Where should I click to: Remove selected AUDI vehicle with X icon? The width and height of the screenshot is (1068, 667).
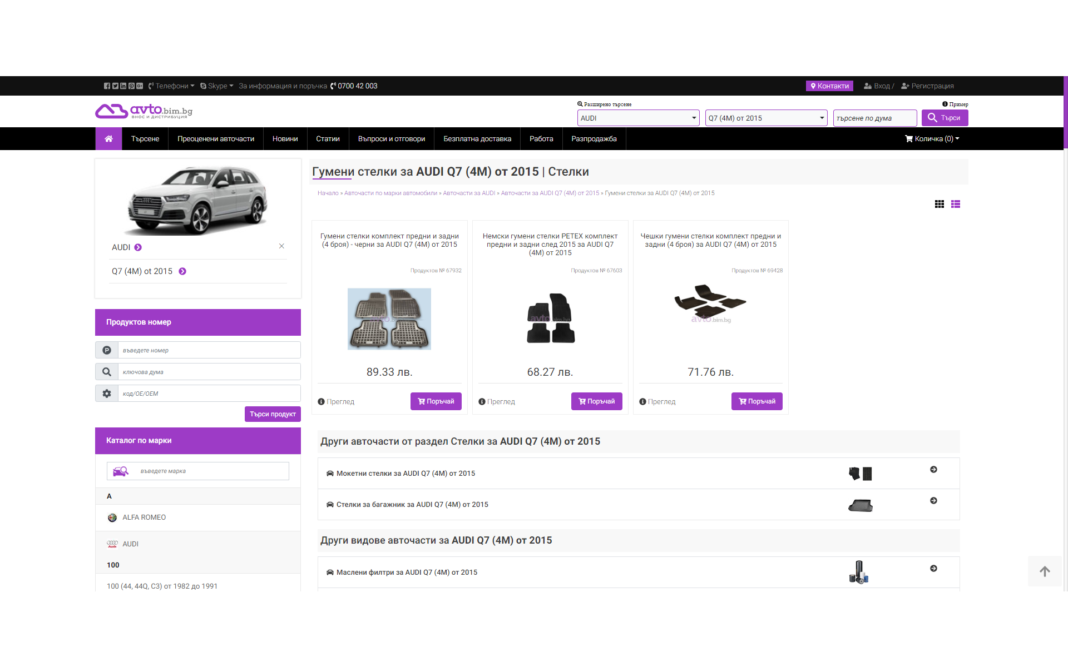pos(281,246)
